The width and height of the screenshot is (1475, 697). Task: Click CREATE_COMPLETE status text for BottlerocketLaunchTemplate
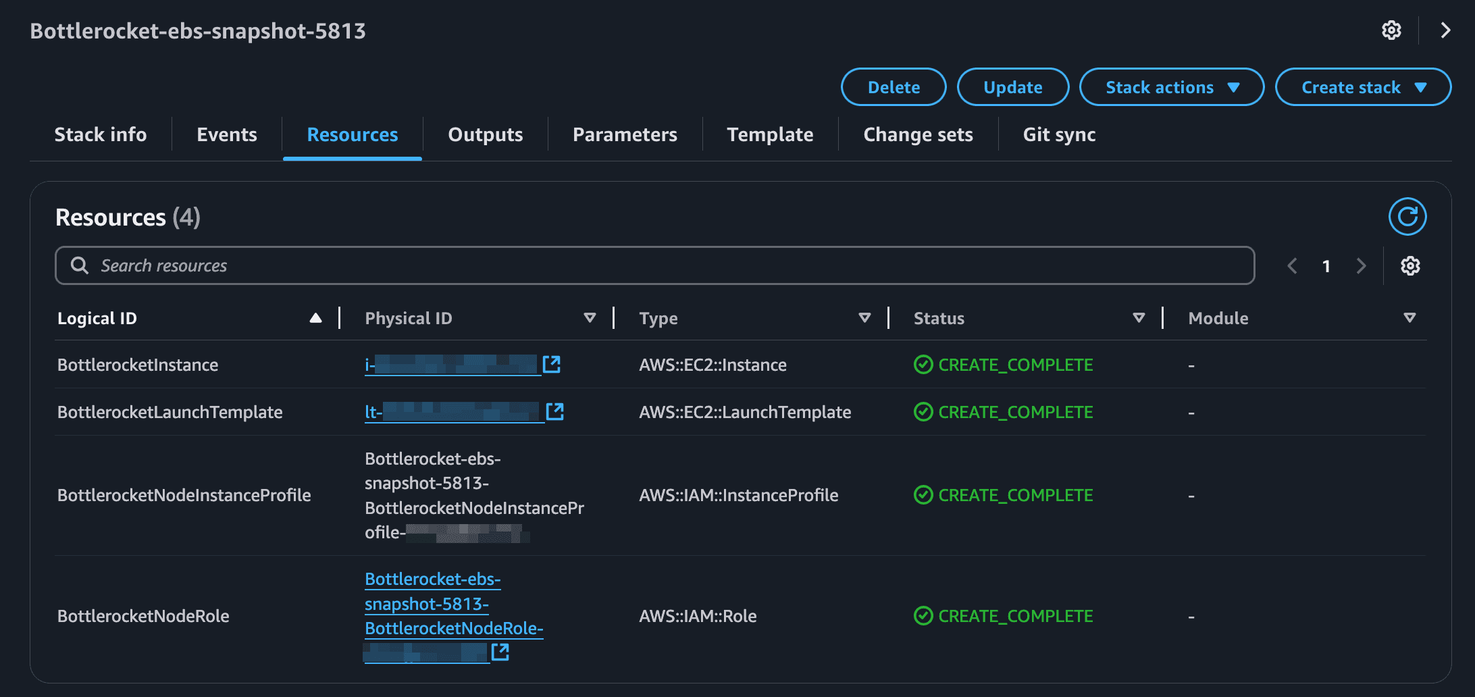coord(1016,412)
